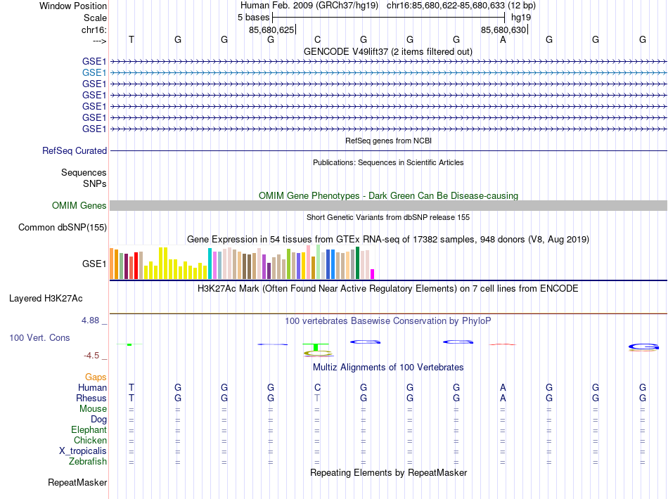Open the Layered H3K27Ac track label
668x499 pixels.
point(46,299)
